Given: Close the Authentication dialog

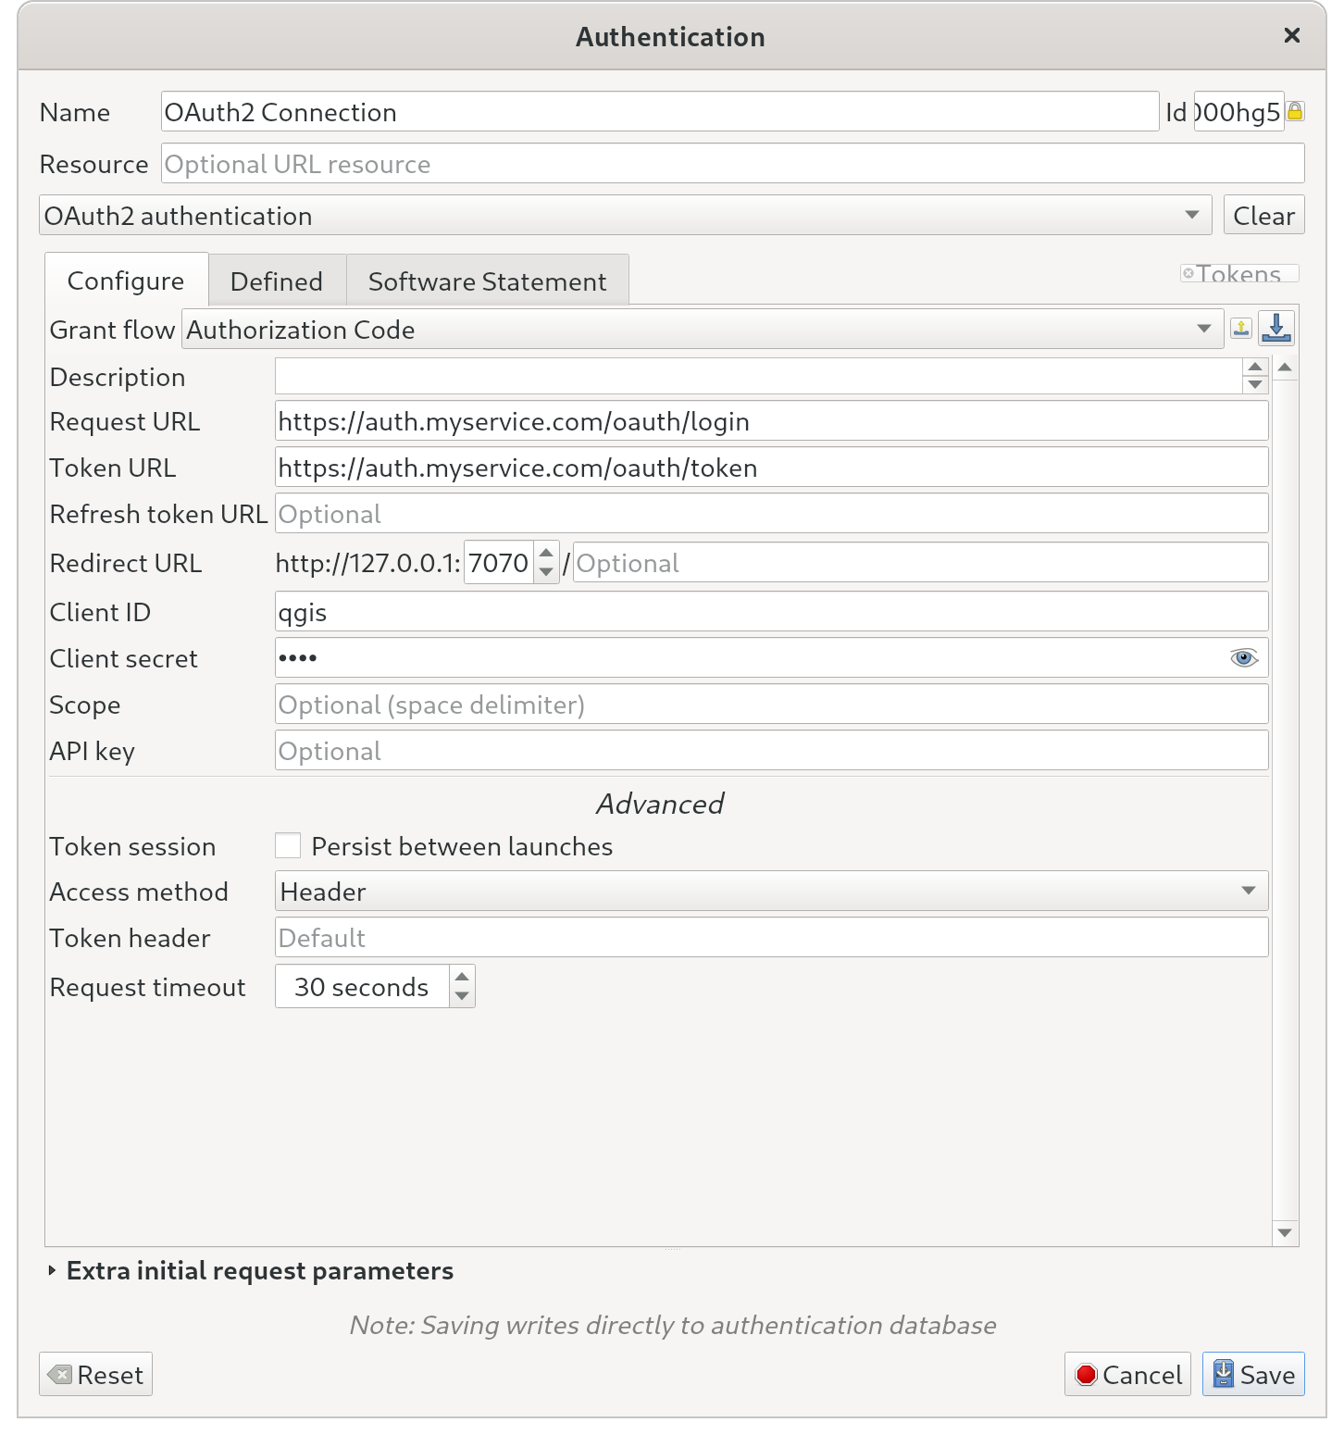Looking at the screenshot, I should [1292, 35].
